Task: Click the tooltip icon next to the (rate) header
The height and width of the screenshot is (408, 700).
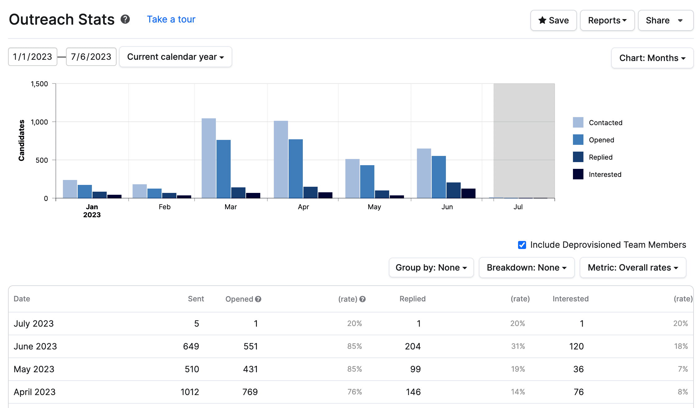Action: click(362, 299)
